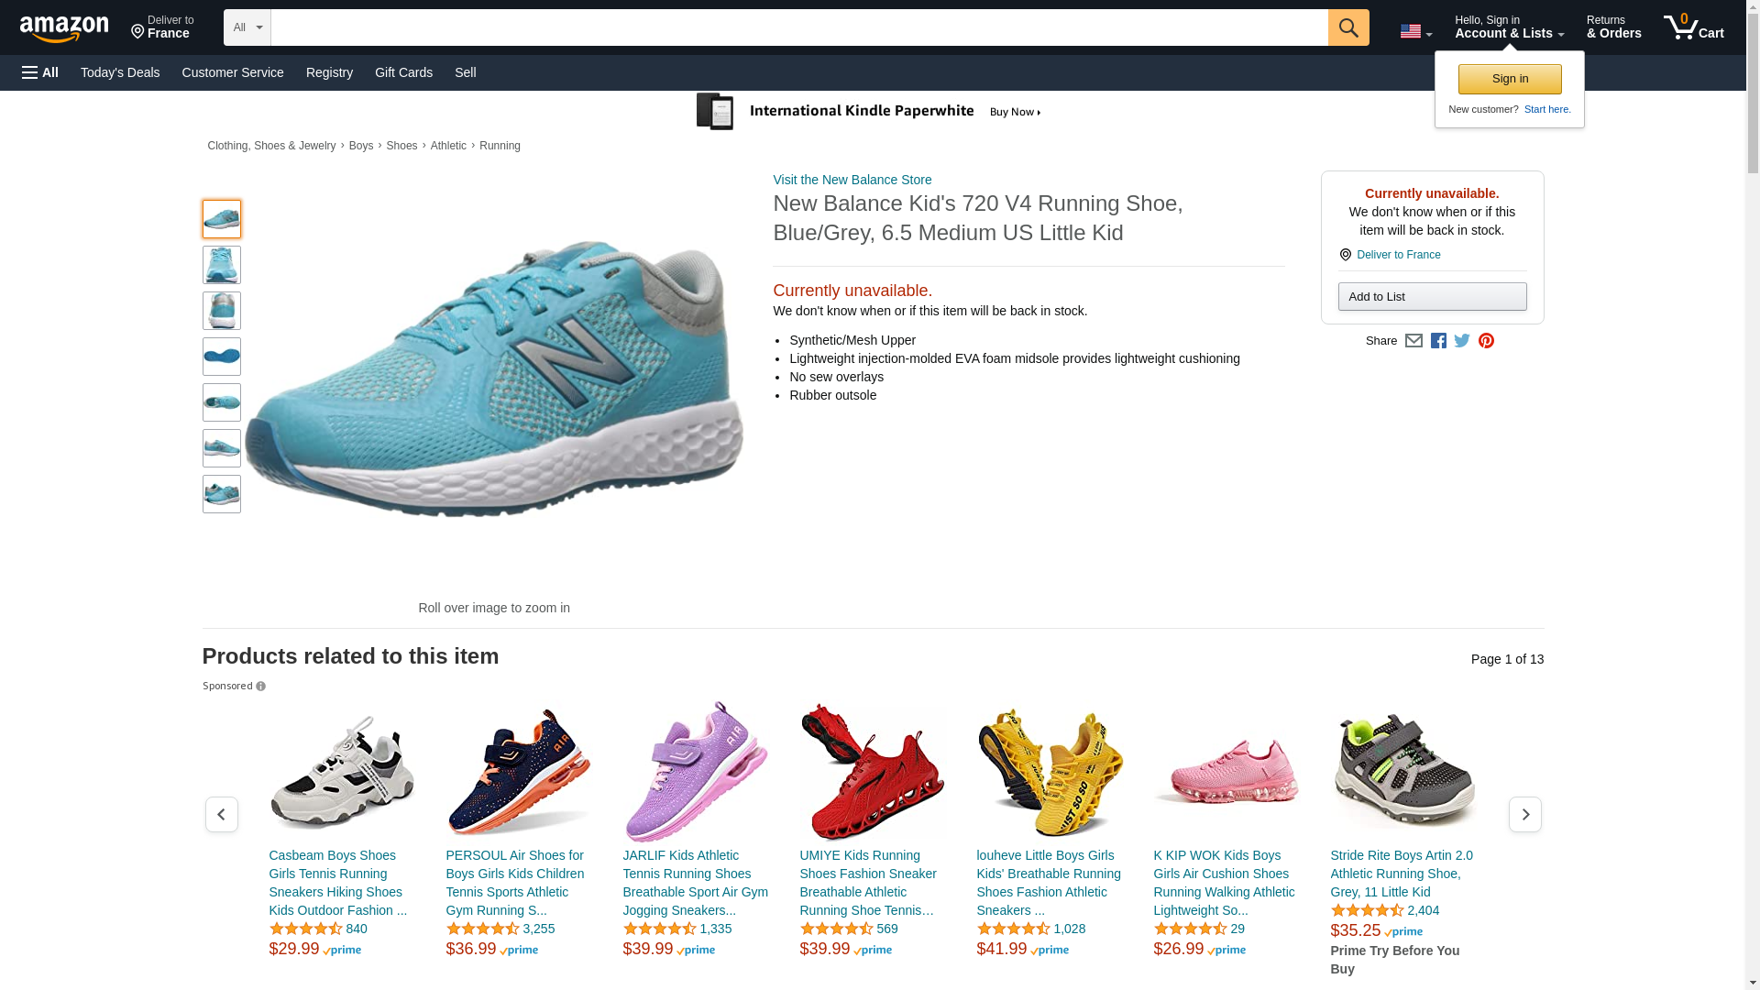Screen dimensions: 1760x990
Task: Share product via email icon
Action: [x=1413, y=341]
